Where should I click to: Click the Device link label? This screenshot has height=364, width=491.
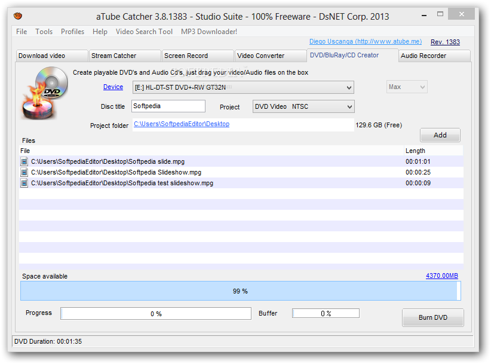tap(113, 87)
